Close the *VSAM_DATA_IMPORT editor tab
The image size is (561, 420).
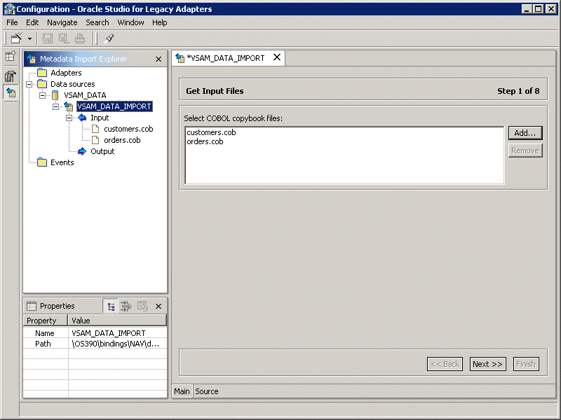[x=277, y=57]
